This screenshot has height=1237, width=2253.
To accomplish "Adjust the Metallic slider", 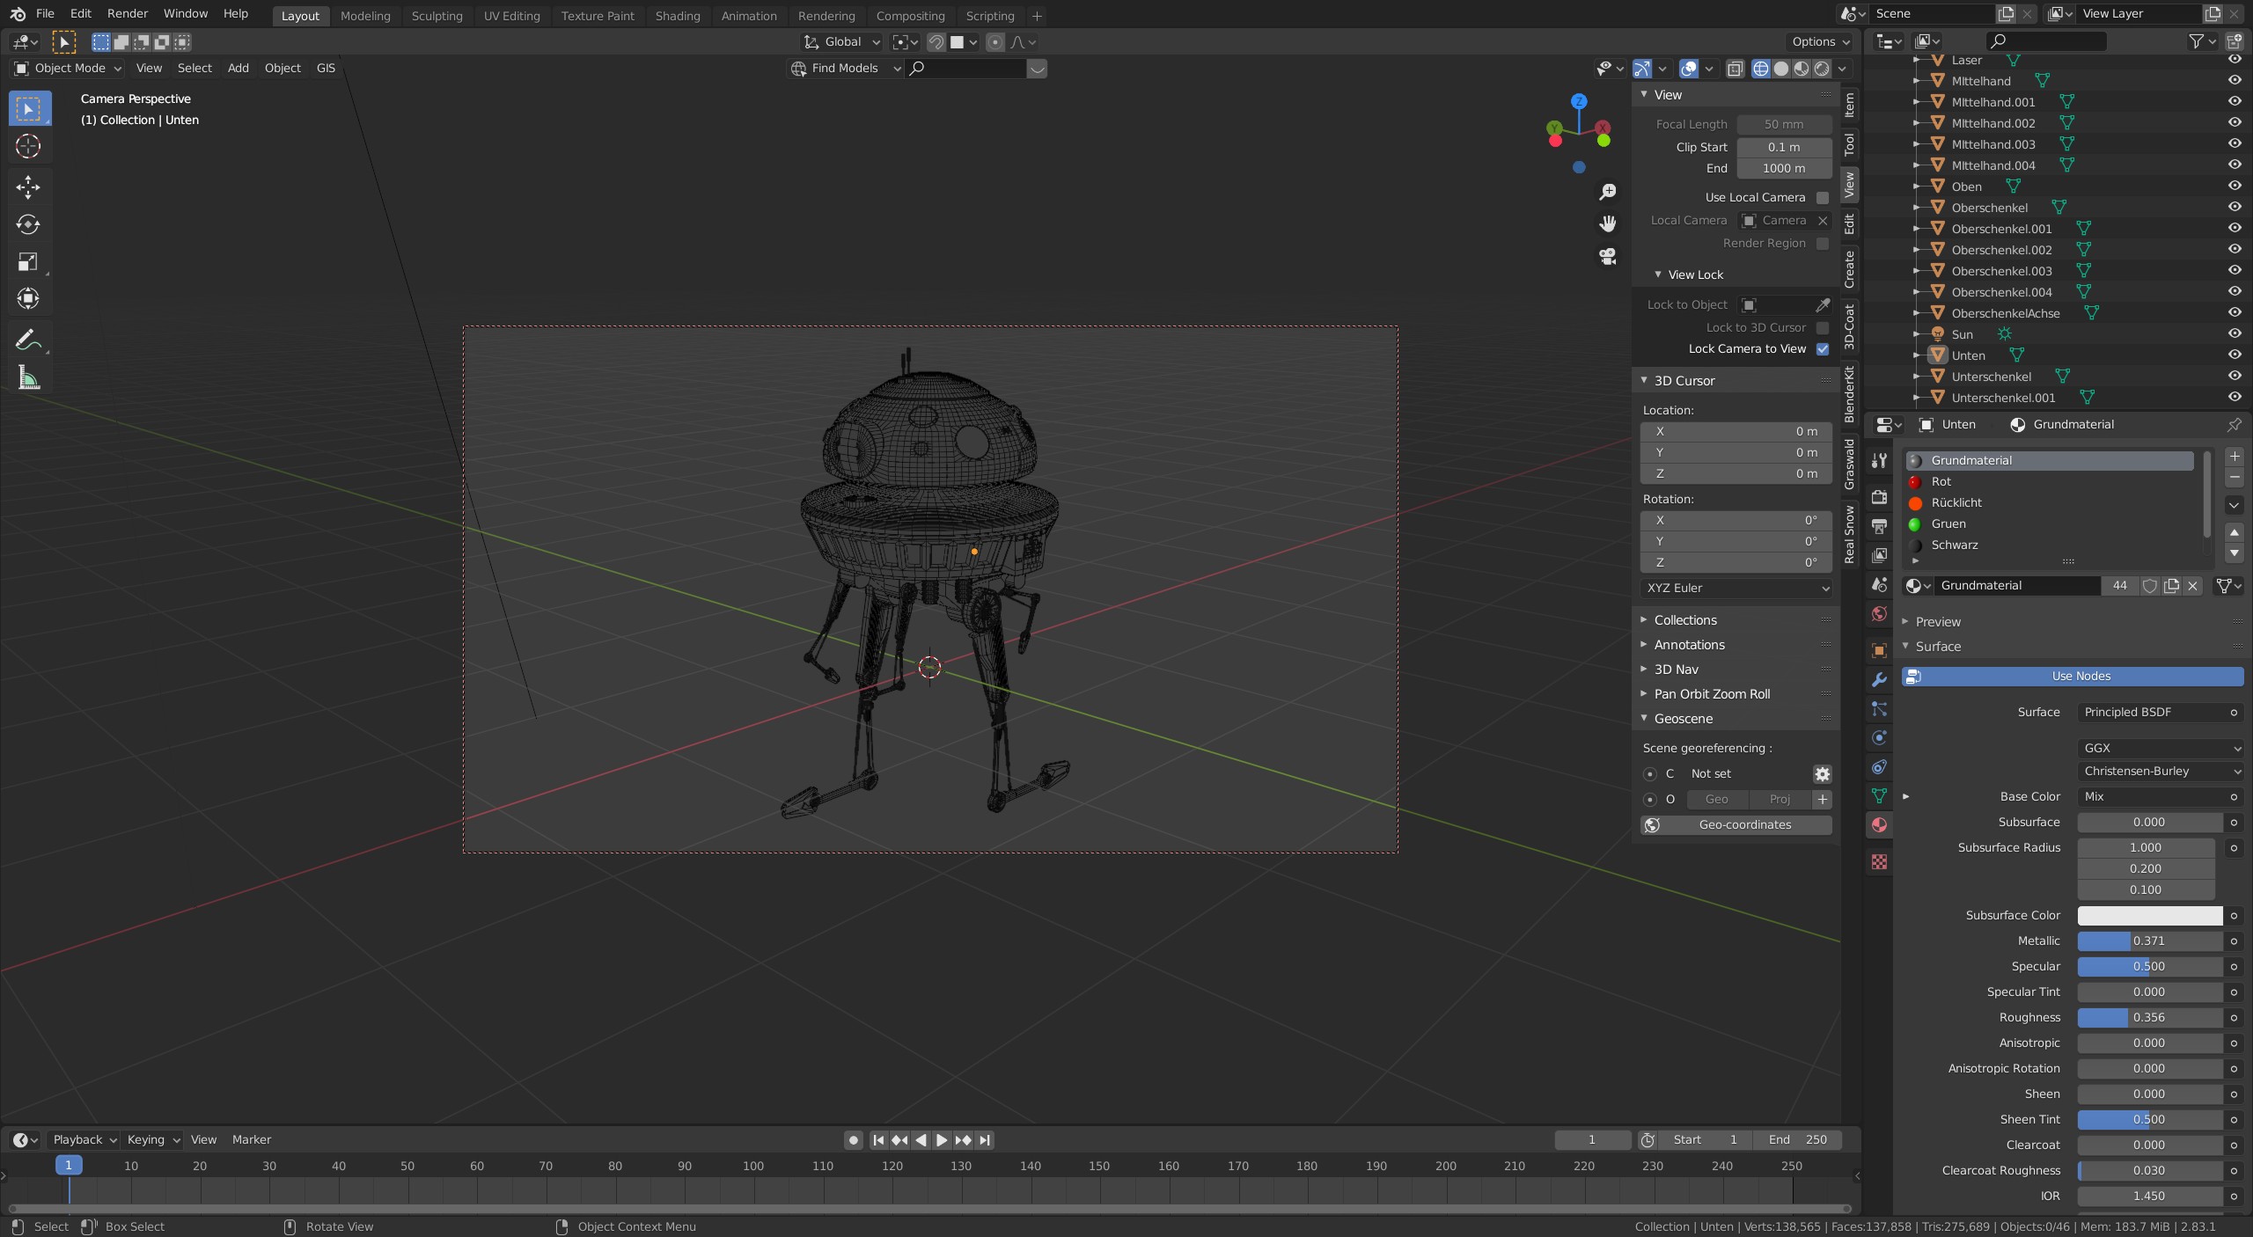I will (2148, 941).
